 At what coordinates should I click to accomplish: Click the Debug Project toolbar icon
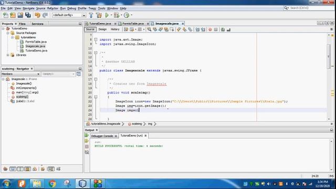[117, 15]
